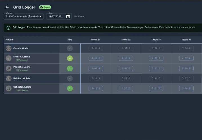
Task: Change Loreta Schaefer's RPE value 3
Action: (70, 88)
